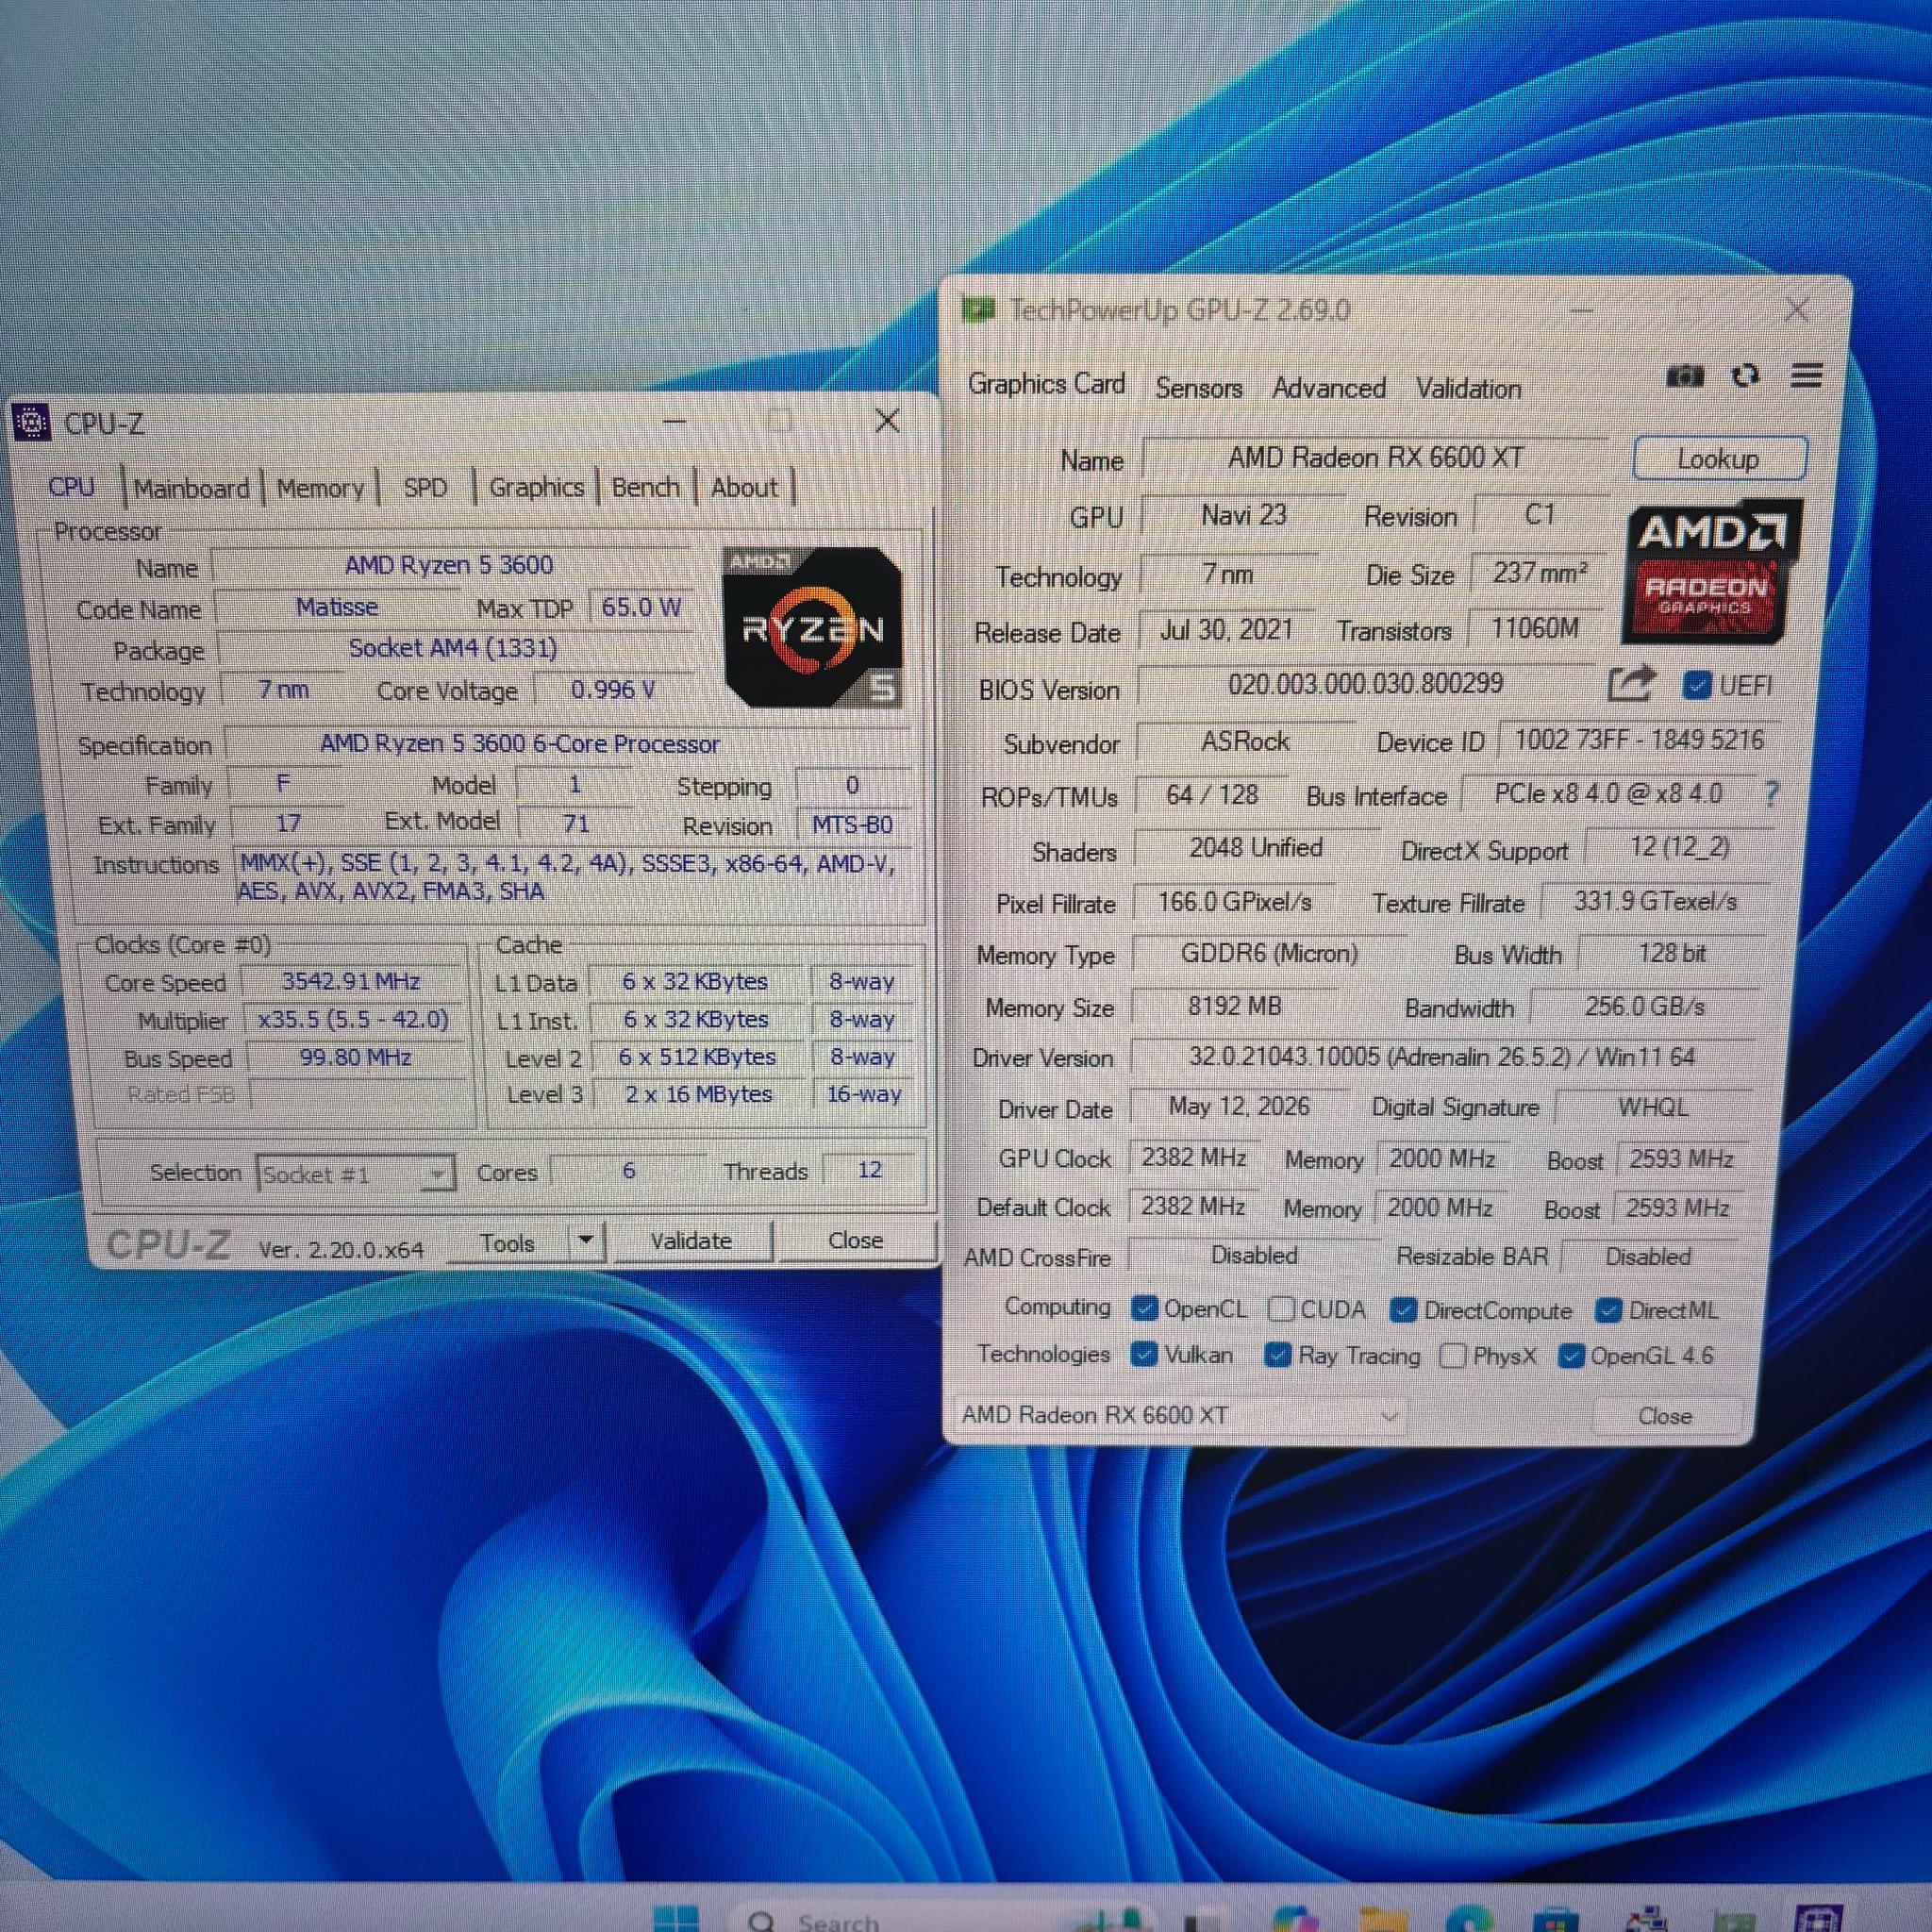This screenshot has height=1932, width=1932.
Task: Click the Tools button in CPU-Z
Action: pyautogui.click(x=507, y=1242)
